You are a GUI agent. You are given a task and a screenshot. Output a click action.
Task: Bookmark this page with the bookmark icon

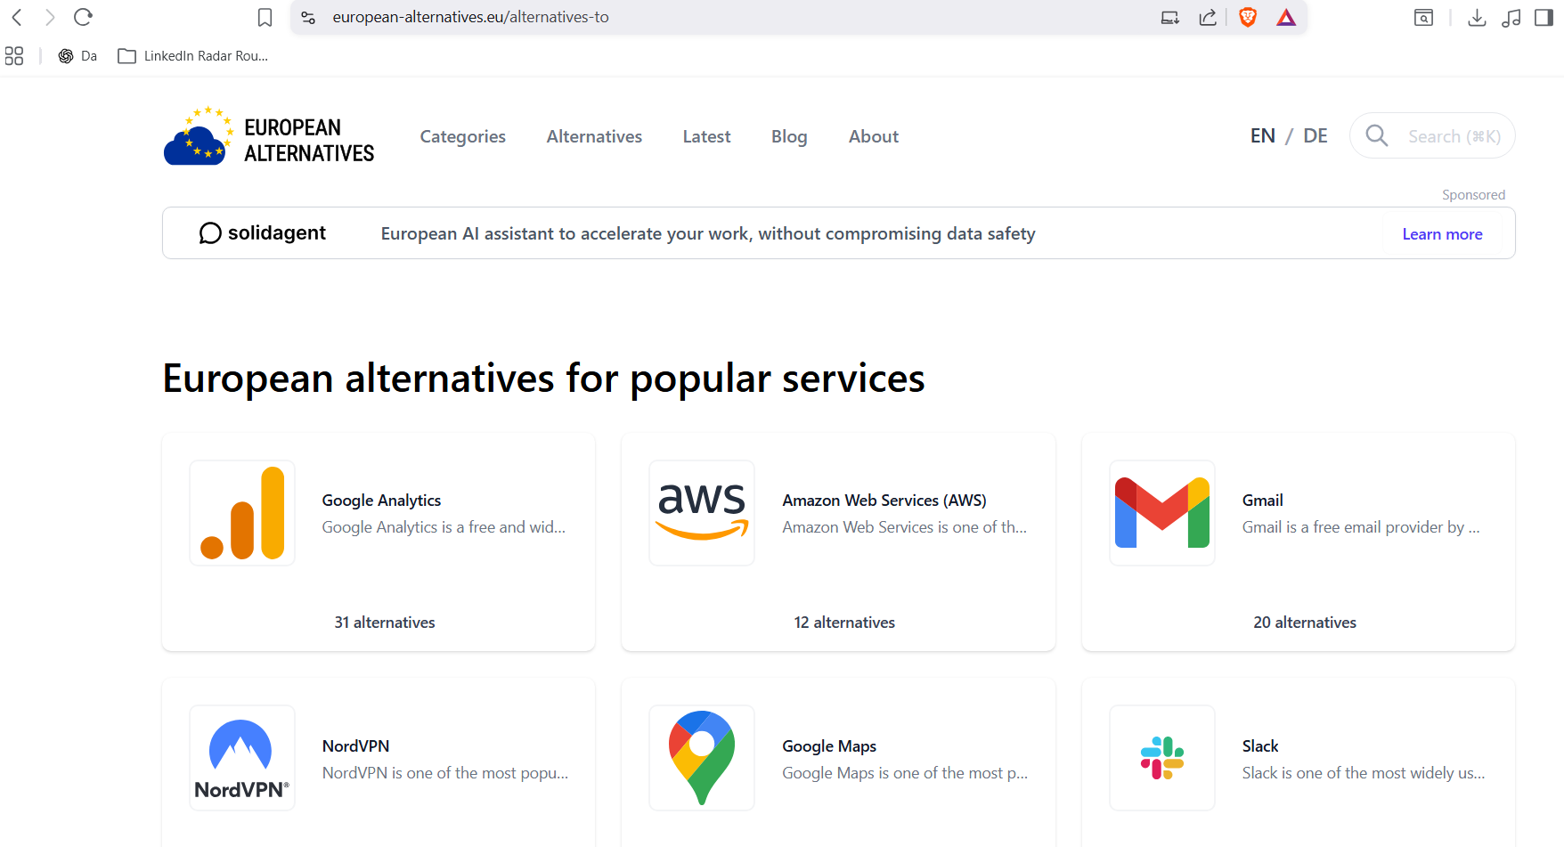(265, 18)
